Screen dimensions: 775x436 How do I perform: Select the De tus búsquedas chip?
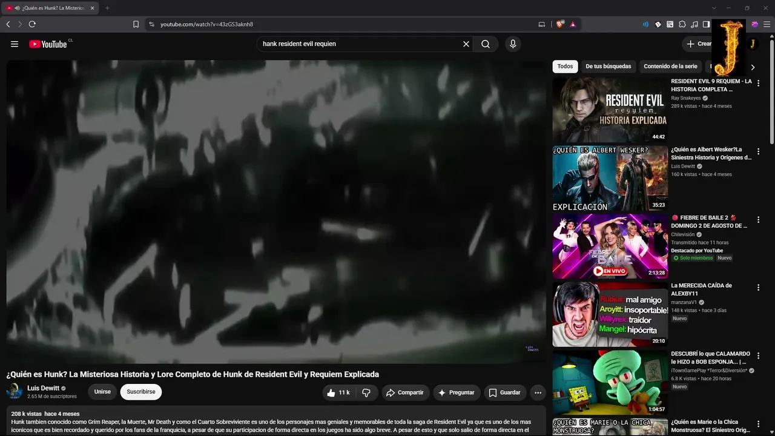click(608, 67)
